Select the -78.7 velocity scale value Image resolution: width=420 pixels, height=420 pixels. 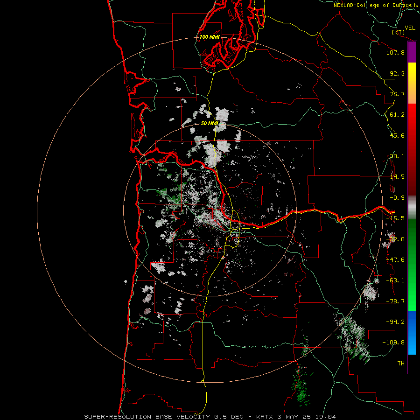point(395,301)
